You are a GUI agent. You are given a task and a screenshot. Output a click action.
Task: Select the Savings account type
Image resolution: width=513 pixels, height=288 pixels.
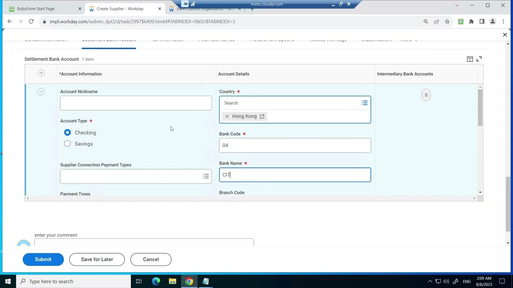pyautogui.click(x=67, y=144)
